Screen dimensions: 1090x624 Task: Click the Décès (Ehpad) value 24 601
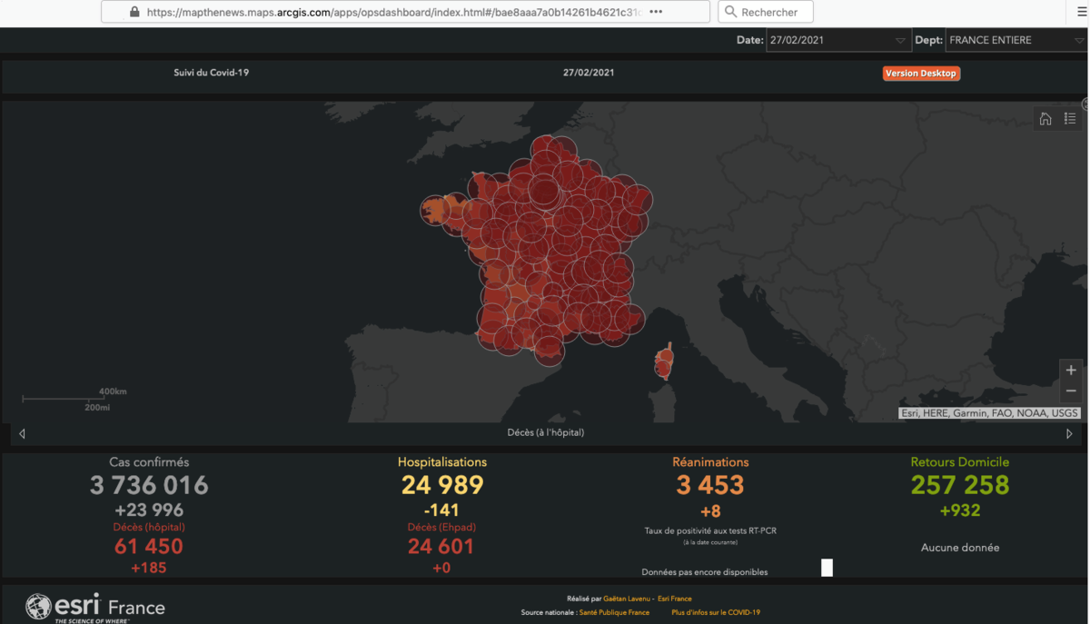click(441, 547)
